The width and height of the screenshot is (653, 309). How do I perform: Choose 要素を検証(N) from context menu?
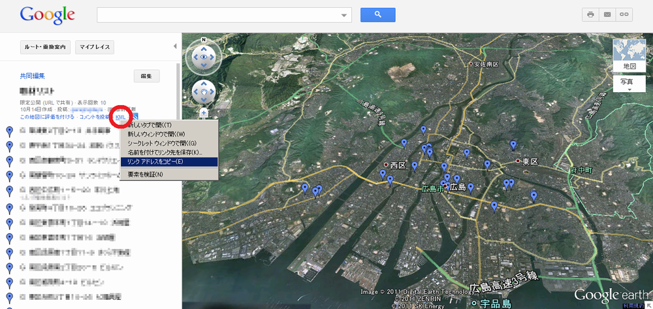168,174
